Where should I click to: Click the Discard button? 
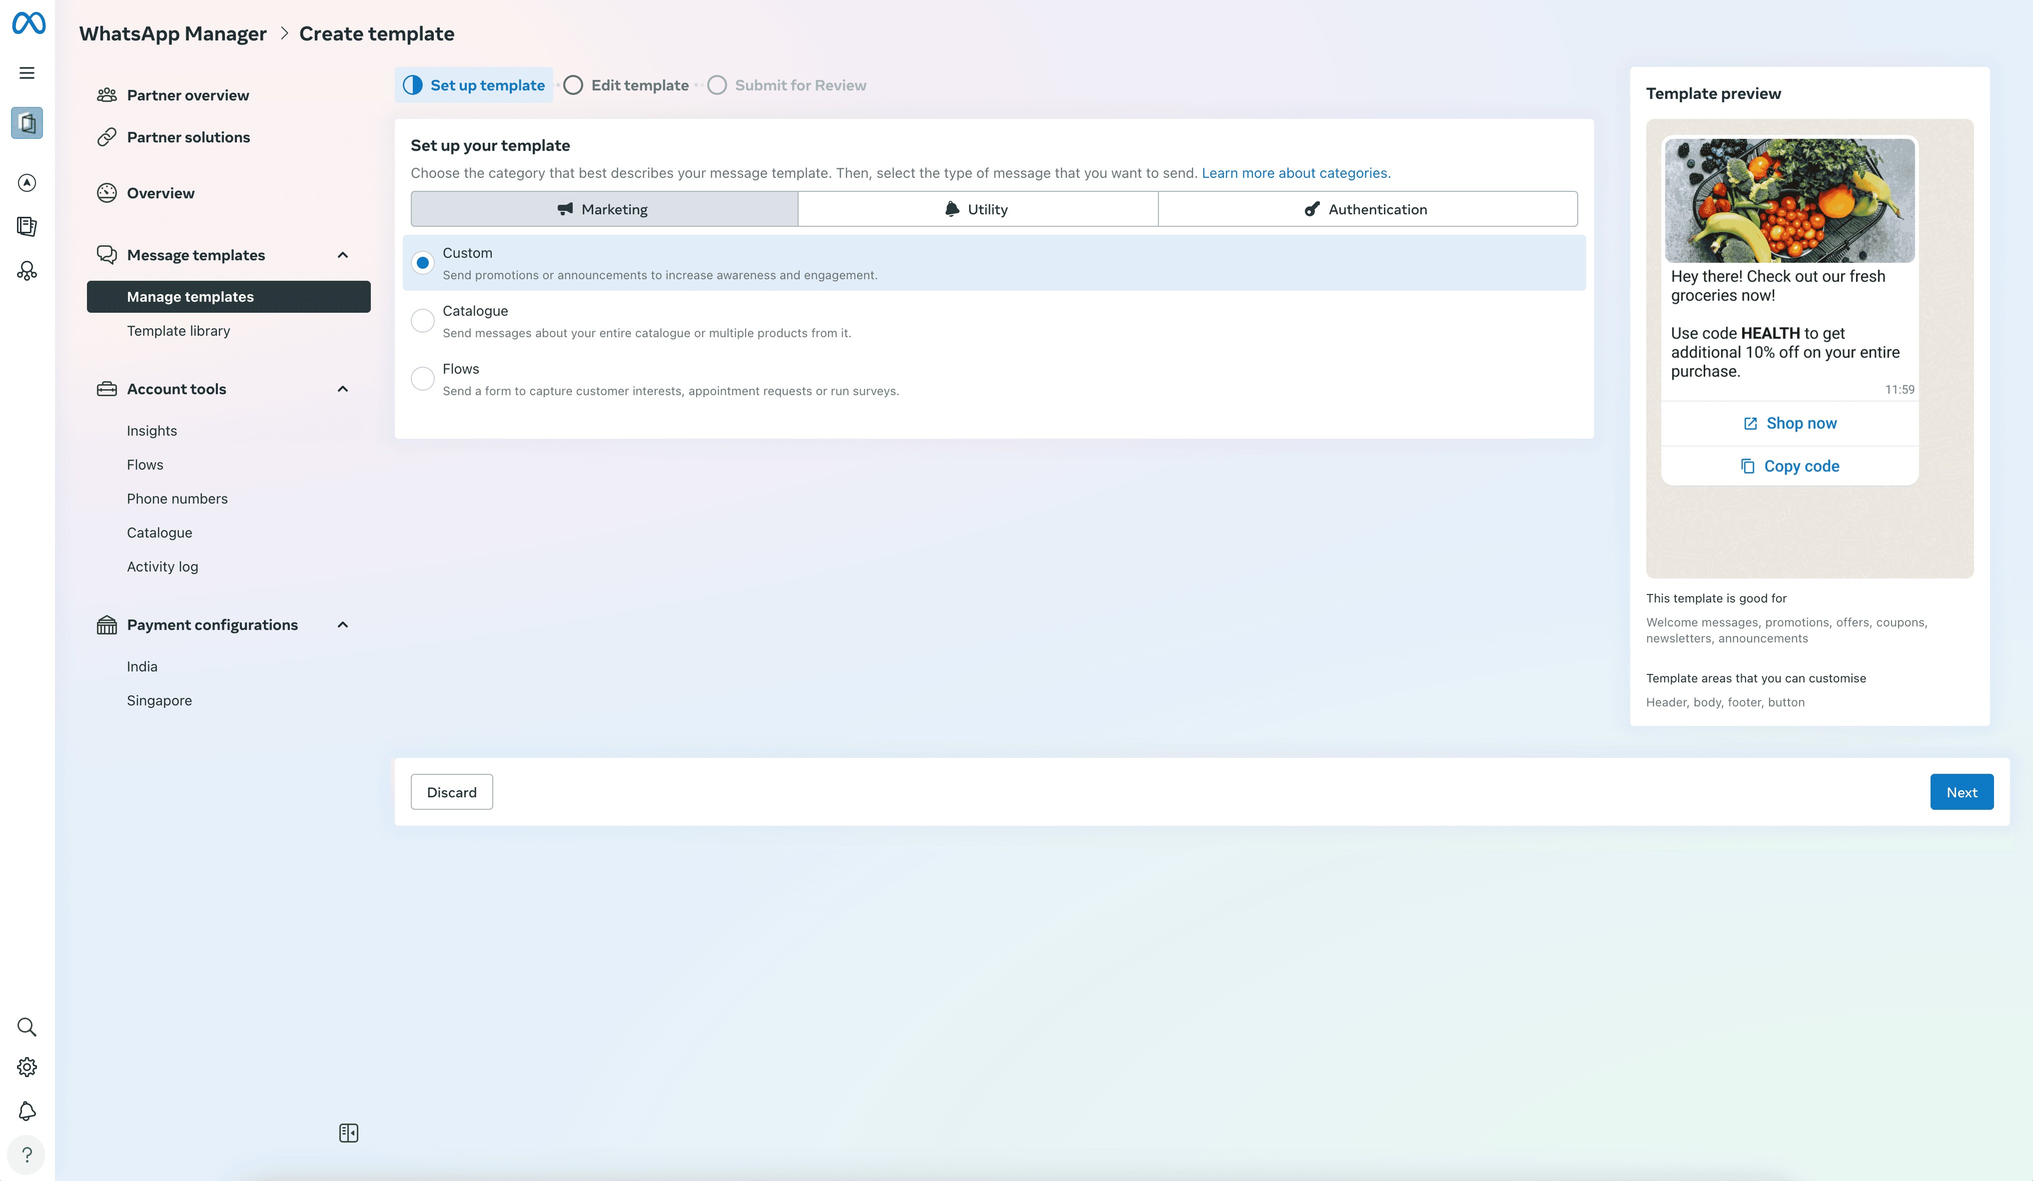[x=452, y=792]
